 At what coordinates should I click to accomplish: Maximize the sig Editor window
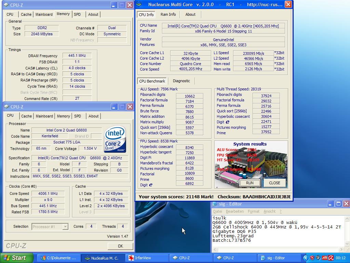tap(338, 204)
